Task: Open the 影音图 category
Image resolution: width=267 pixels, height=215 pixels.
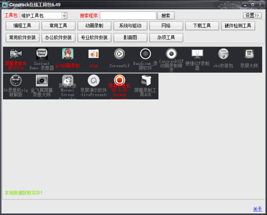Action: 130,37
